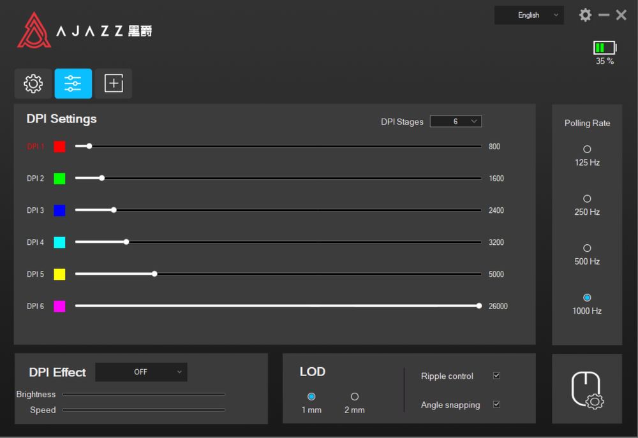Click the cyan DPI 4 color swatch
The image size is (638, 438).
59,242
